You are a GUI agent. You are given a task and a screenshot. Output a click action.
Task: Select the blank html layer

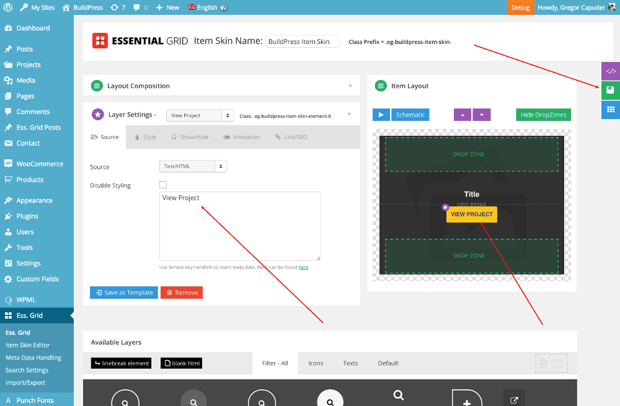[x=182, y=363]
